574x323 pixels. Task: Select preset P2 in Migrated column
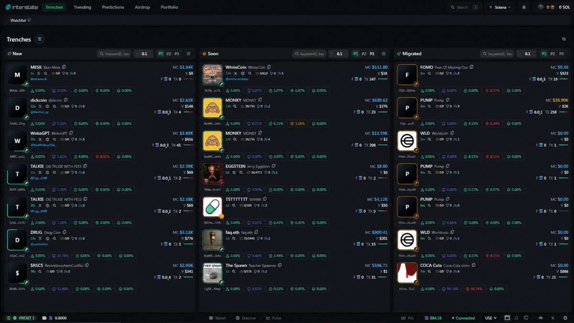tap(552, 54)
